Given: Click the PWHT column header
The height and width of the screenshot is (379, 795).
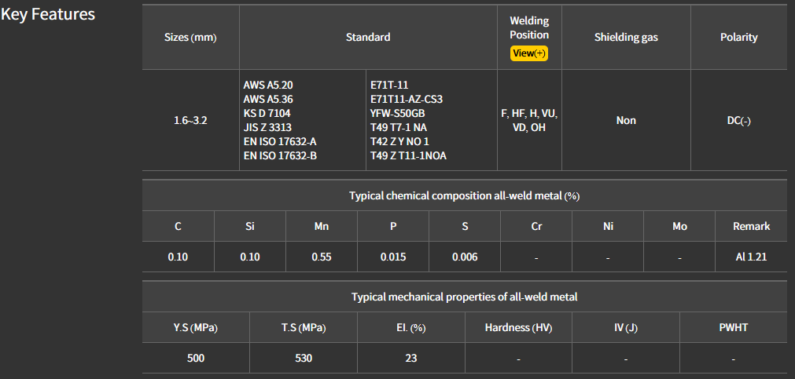Looking at the screenshot, I should [x=733, y=327].
